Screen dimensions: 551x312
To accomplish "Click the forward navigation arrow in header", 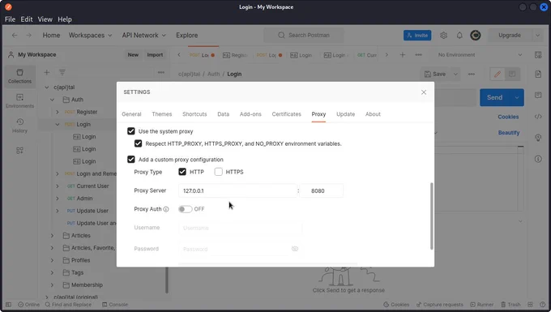I will pos(29,35).
